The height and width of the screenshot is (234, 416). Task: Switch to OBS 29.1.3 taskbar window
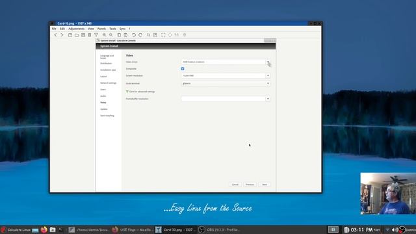(219, 229)
